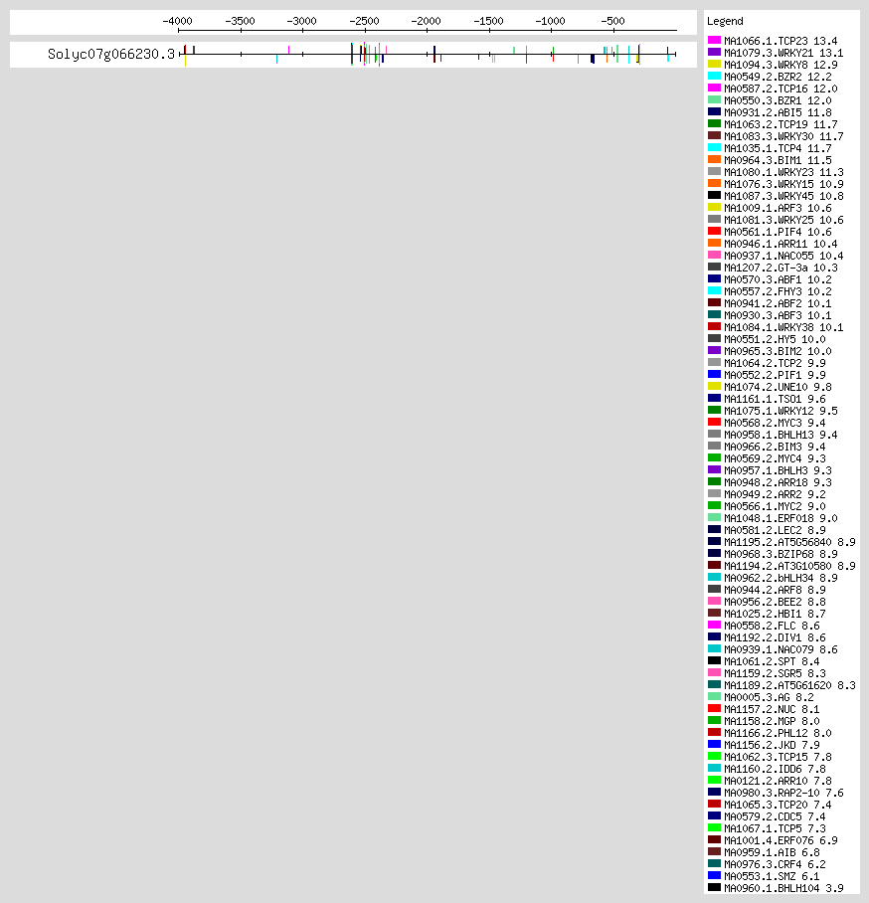The width and height of the screenshot is (869, 903).
Task: Click the MA0549.2.BZR2 cyan swatch
Action: click(x=714, y=77)
